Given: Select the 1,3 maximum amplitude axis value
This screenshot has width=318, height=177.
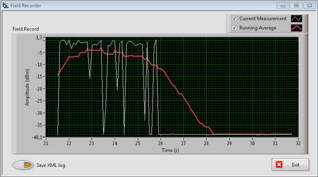Looking at the screenshot, I should tap(39, 38).
